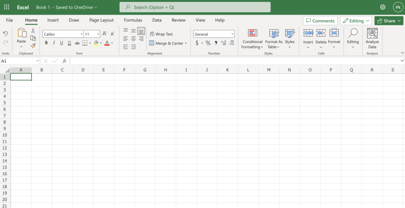Toggle Bold formatting
The height and width of the screenshot is (208, 405).
[46, 43]
